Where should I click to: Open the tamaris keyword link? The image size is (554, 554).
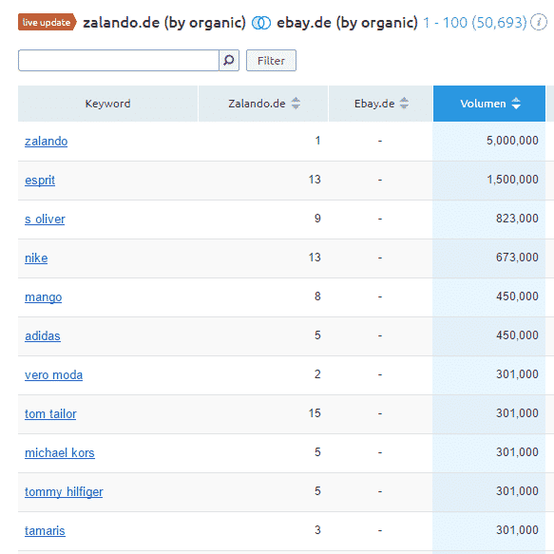45,530
